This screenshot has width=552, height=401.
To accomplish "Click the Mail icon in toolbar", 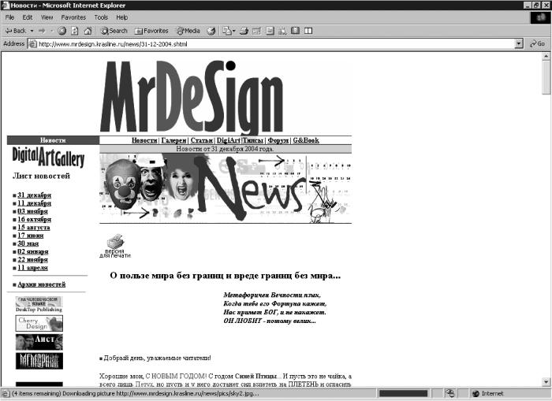I will point(227,31).
